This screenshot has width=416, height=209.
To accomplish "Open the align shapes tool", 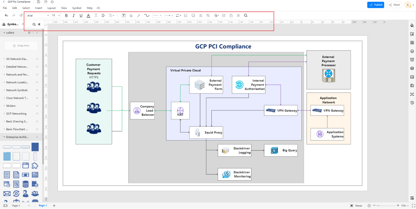I will pyautogui.click(x=200, y=16).
